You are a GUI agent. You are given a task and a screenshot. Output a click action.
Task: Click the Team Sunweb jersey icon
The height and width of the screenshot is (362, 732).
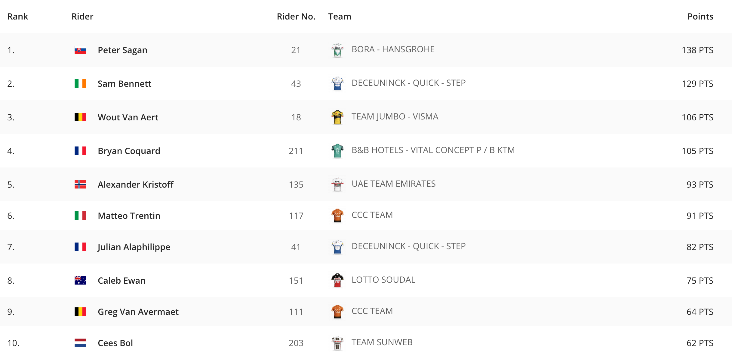click(x=337, y=343)
